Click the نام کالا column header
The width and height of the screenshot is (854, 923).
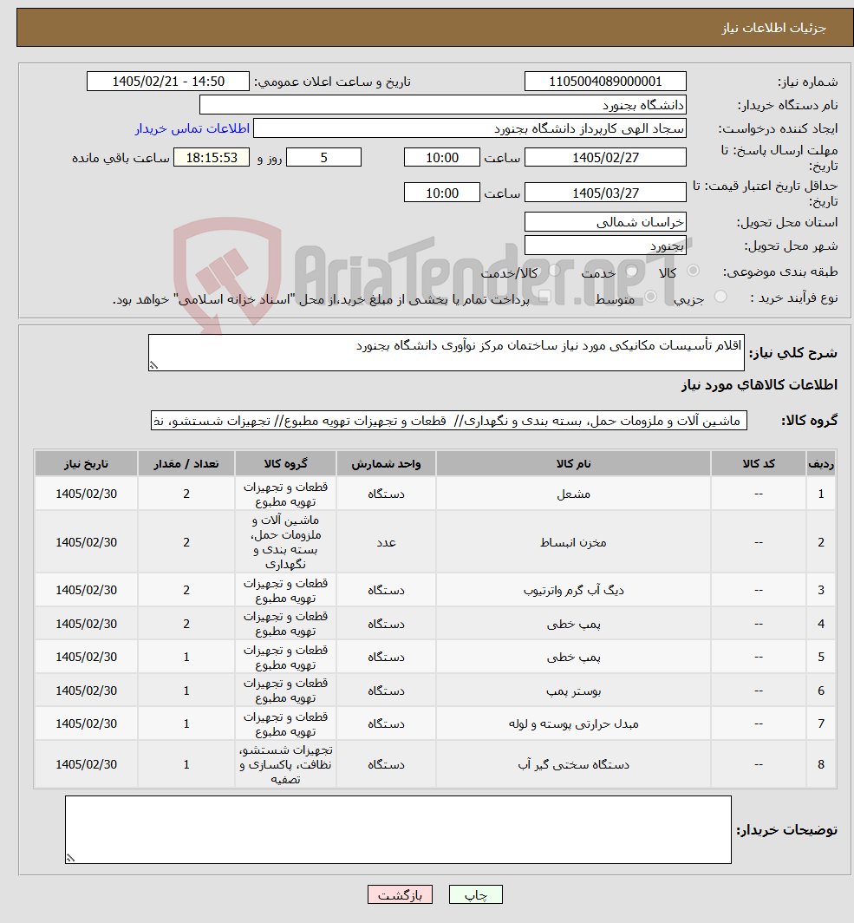coord(573,464)
